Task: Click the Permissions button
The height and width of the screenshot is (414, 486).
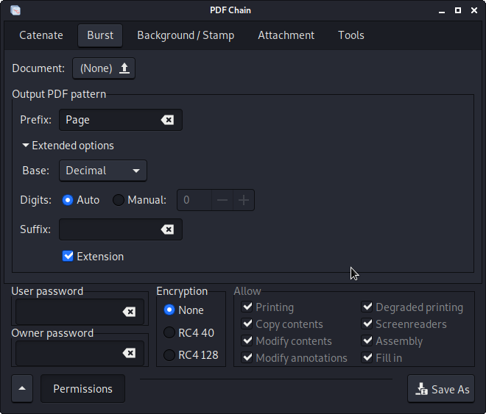Action: click(82, 388)
